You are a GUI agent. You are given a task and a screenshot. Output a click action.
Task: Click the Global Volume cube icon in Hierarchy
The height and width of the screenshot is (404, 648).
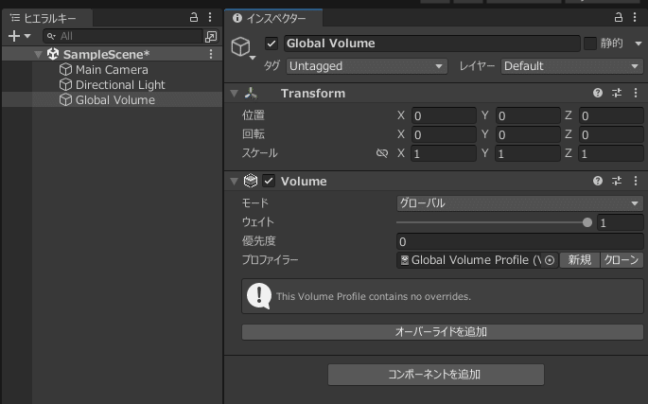pyautogui.click(x=65, y=99)
